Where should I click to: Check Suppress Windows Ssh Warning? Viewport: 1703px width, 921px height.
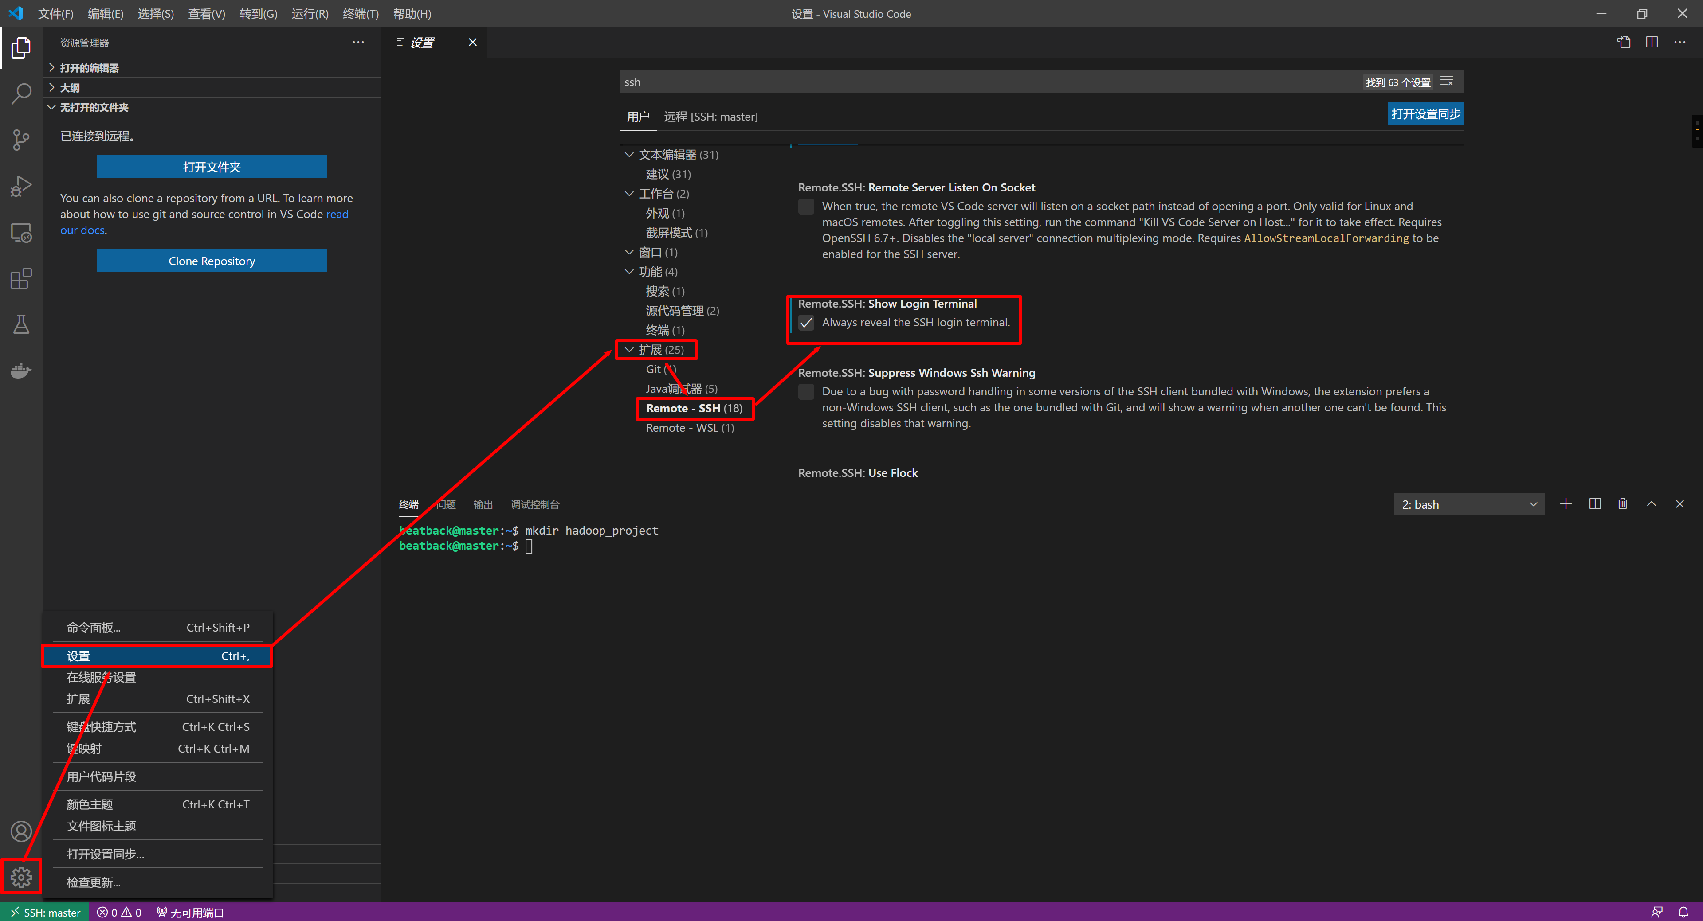click(806, 391)
